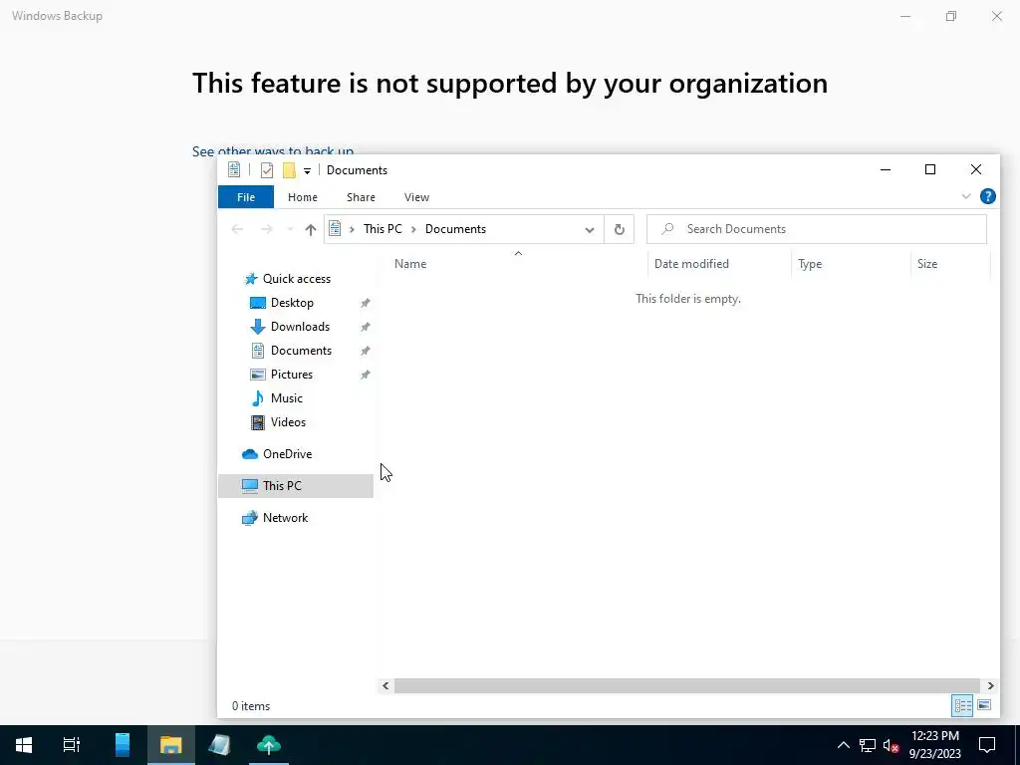The width and height of the screenshot is (1020, 765).
Task: Open Pictures in Quick access
Action: (x=292, y=375)
